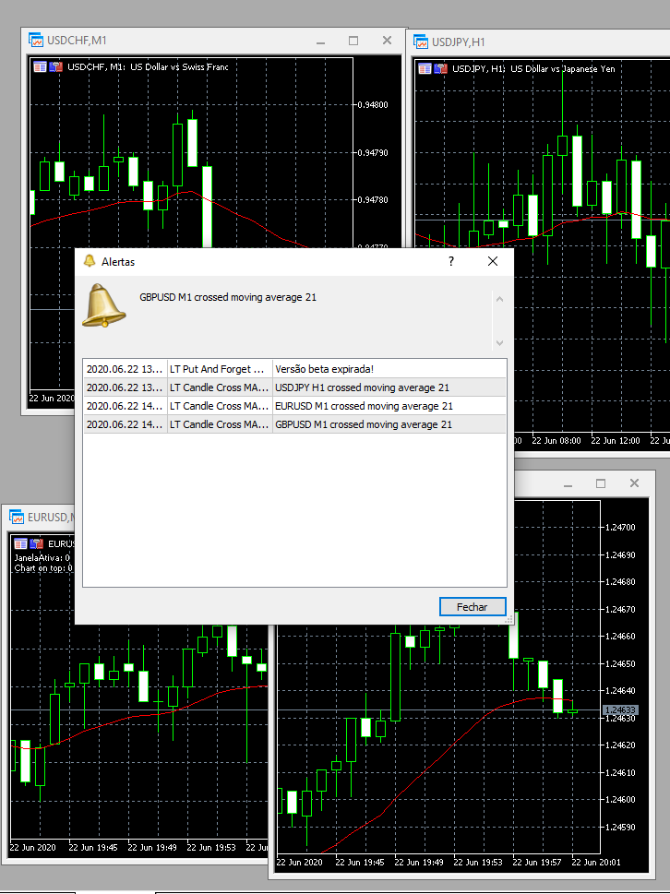Click the Alertas dialog resize grip
The height and width of the screenshot is (894, 670).
tap(509, 619)
